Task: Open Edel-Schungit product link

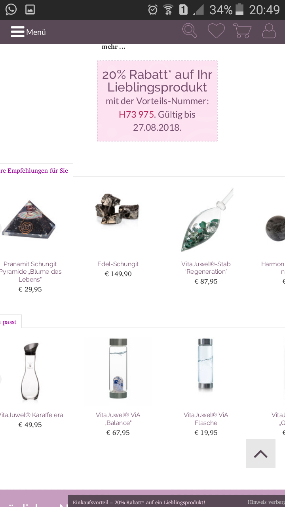Action: (118, 264)
